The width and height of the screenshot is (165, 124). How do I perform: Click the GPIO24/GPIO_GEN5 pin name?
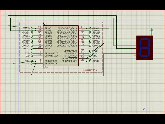coord(67,43)
